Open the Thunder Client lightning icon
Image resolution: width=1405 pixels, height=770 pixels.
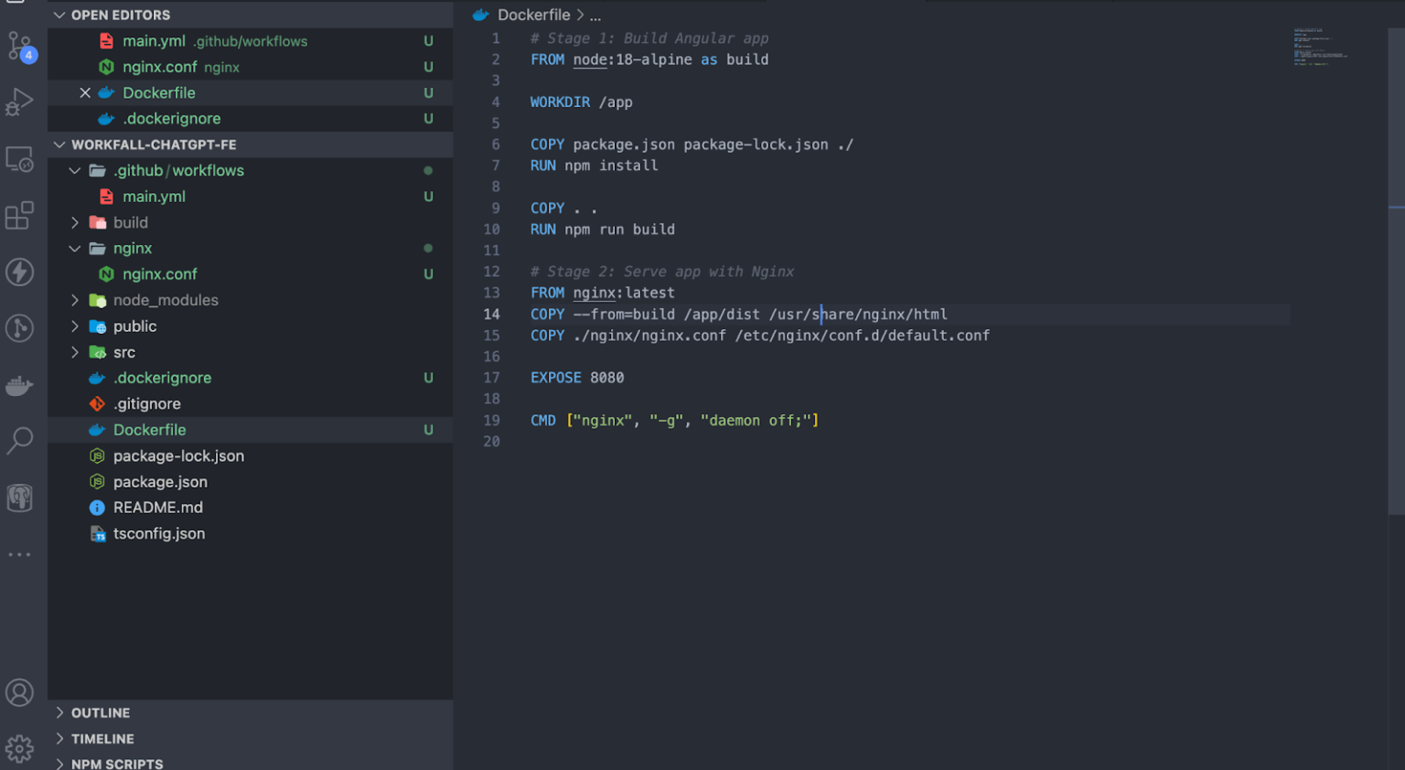pos(19,272)
